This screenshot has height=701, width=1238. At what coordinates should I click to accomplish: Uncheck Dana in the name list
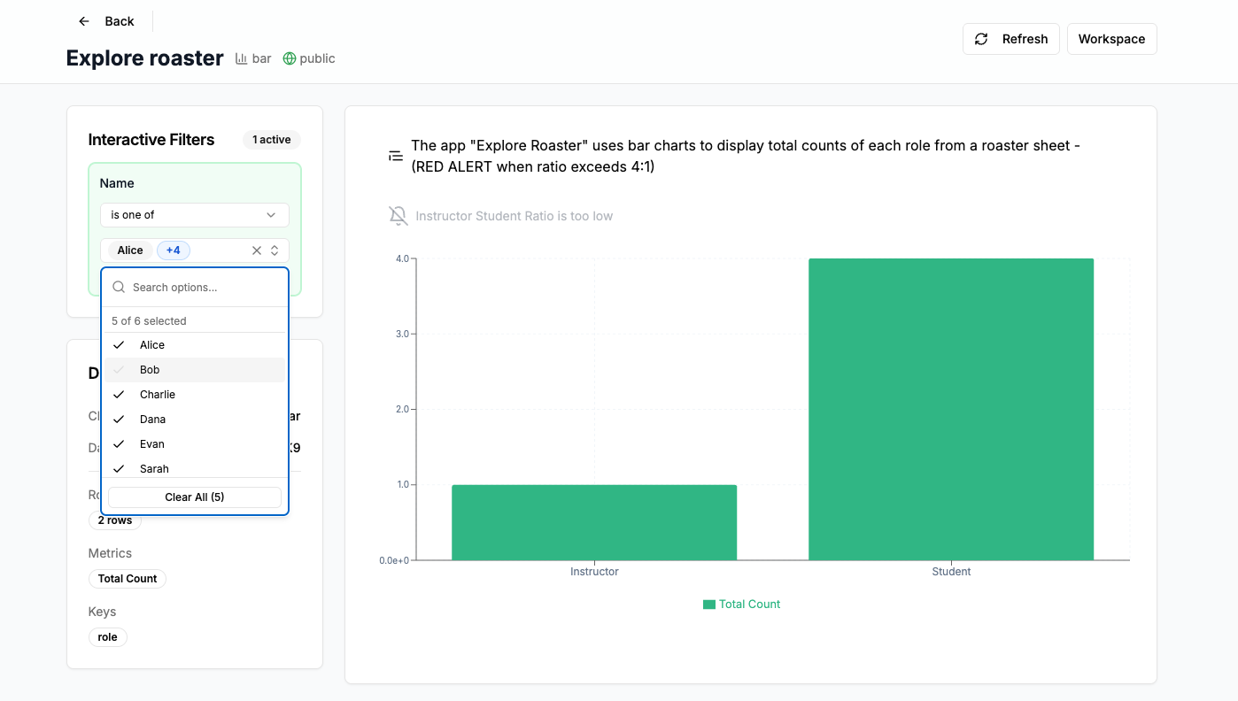(x=195, y=420)
